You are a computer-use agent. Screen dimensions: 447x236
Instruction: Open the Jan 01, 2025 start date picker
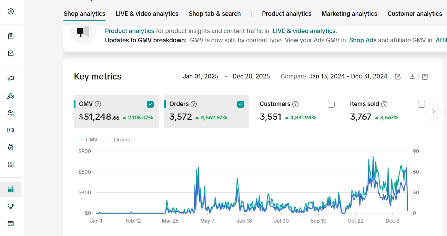(201, 76)
